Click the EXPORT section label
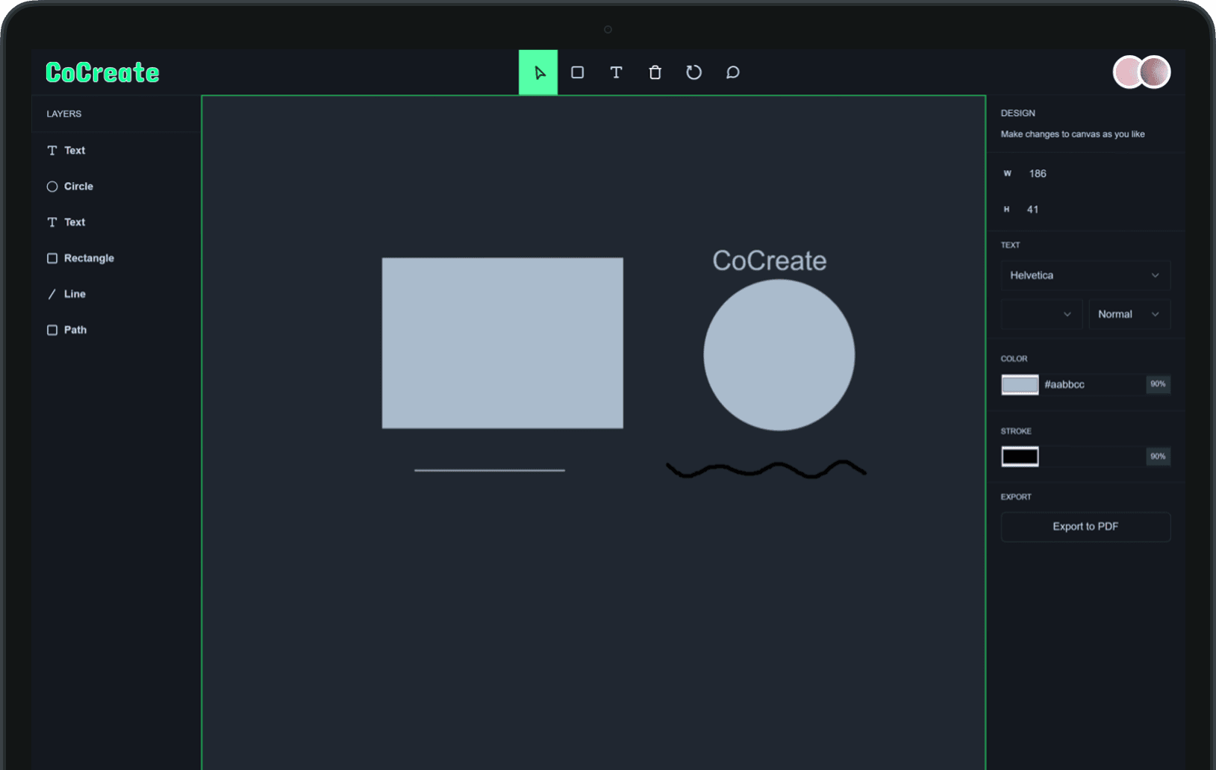Image resolution: width=1216 pixels, height=770 pixels. [x=1016, y=497]
